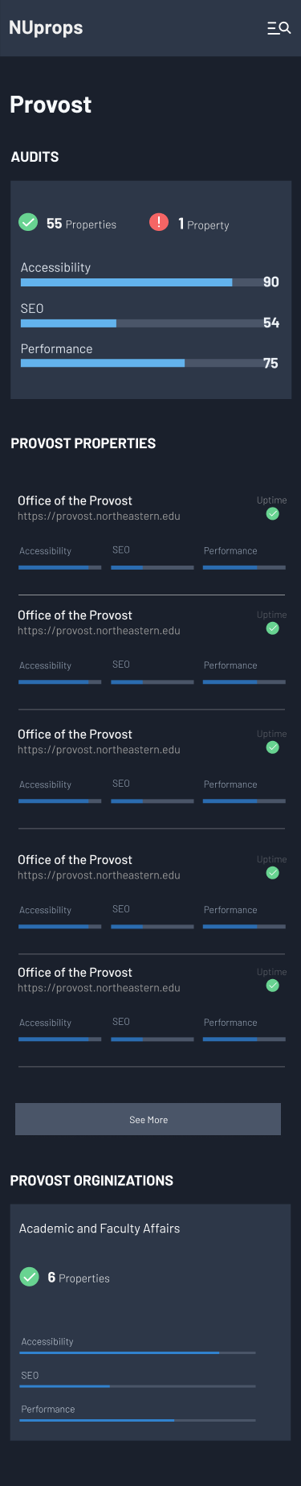Click the See More button
301x1486 pixels.
(x=148, y=1119)
